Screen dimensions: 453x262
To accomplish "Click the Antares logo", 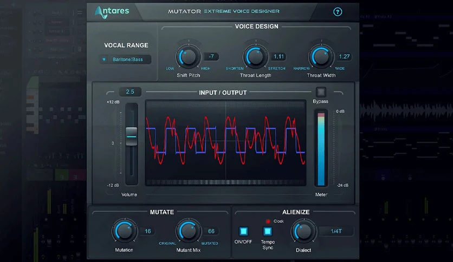I will click(112, 12).
